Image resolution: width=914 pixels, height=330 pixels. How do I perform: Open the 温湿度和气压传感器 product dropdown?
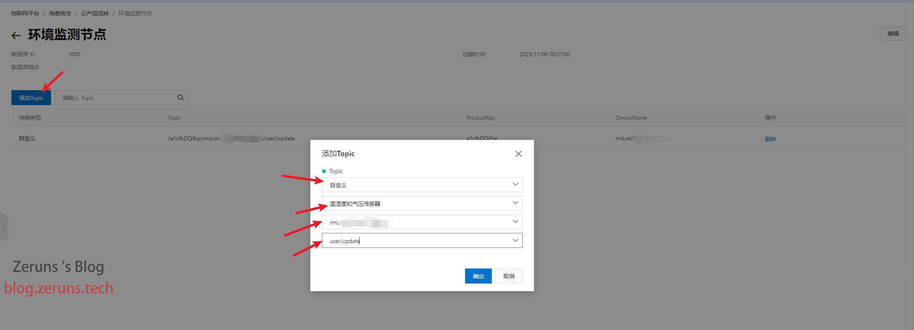pyautogui.click(x=422, y=203)
